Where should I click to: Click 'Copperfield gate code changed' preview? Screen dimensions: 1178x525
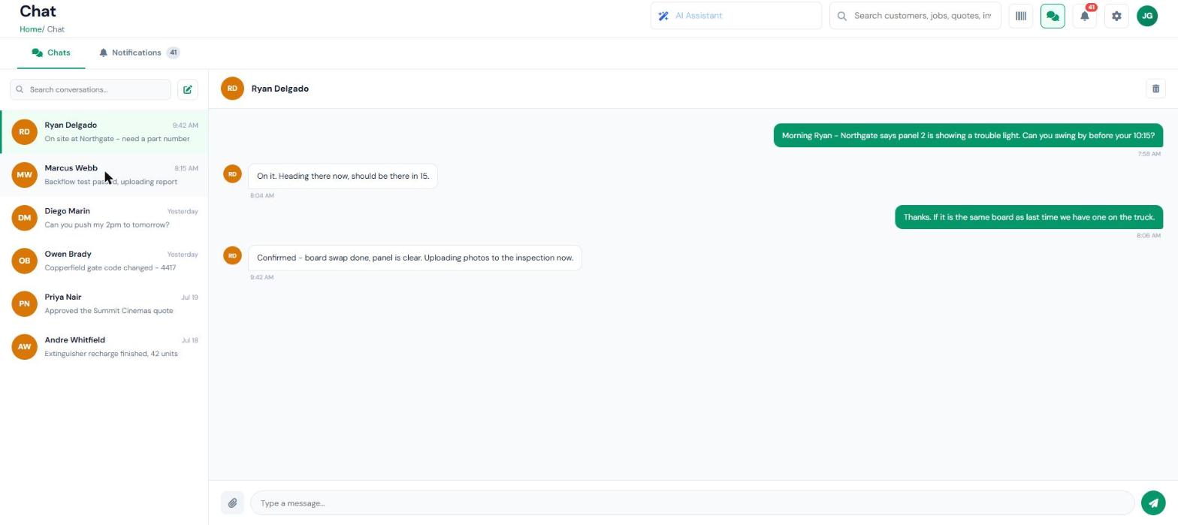(110, 268)
